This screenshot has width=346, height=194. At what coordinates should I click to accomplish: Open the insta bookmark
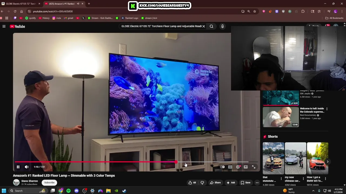tap(57, 18)
